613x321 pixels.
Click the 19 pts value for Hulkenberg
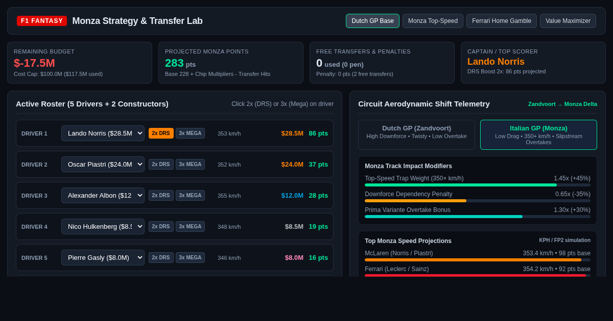pos(318,226)
